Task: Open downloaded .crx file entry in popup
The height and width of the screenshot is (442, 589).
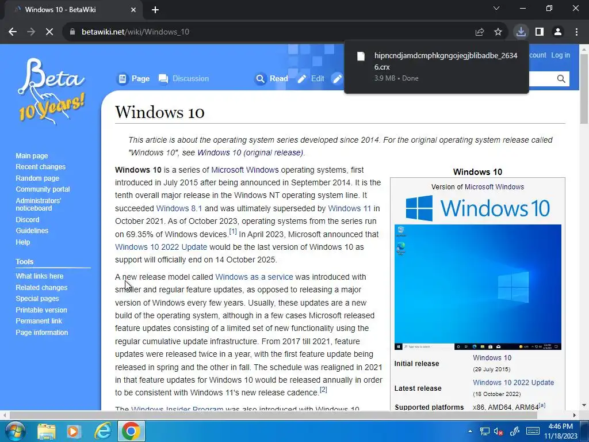Action: (x=436, y=67)
